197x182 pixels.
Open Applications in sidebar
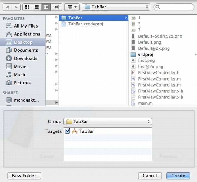pyautogui.click(x=23, y=34)
